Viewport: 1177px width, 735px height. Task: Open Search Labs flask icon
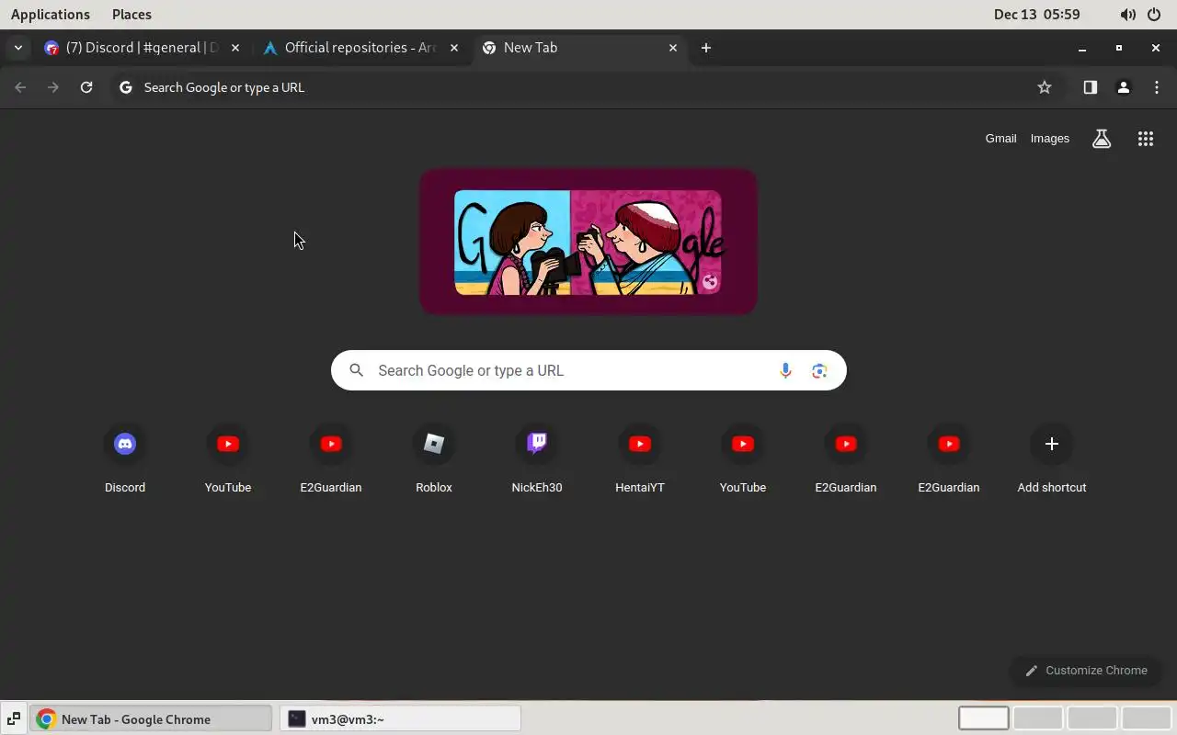click(x=1102, y=139)
